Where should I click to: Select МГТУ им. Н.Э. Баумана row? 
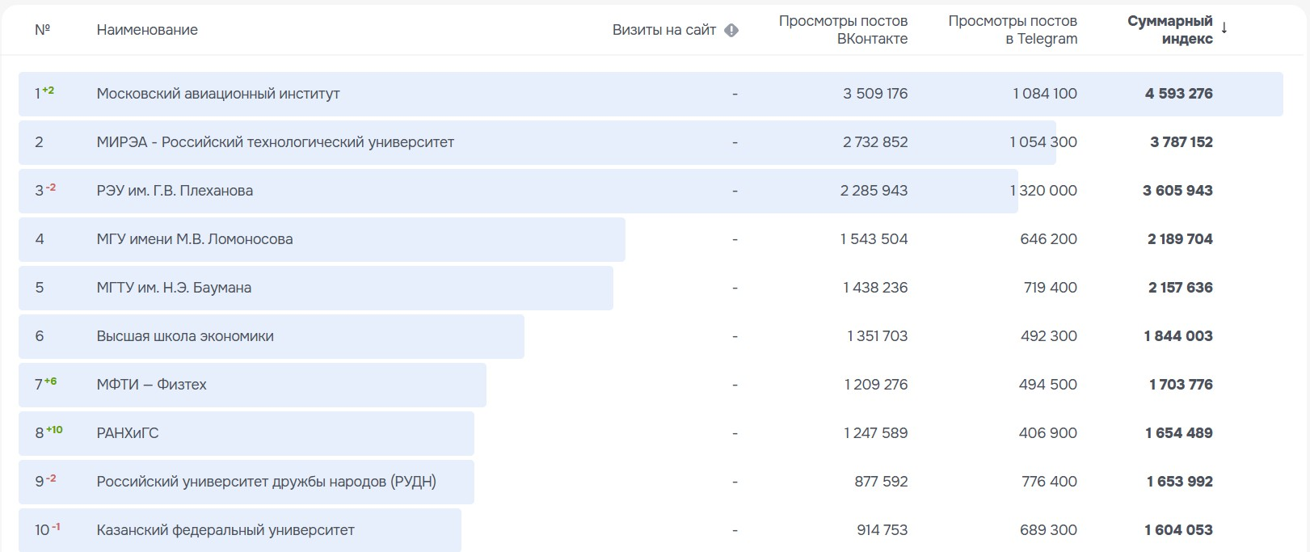pyautogui.click(x=174, y=288)
